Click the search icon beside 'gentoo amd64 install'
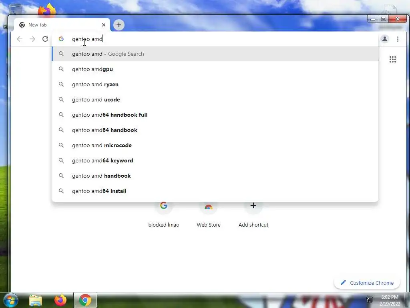Image resolution: width=410 pixels, height=308 pixels. pos(61,190)
